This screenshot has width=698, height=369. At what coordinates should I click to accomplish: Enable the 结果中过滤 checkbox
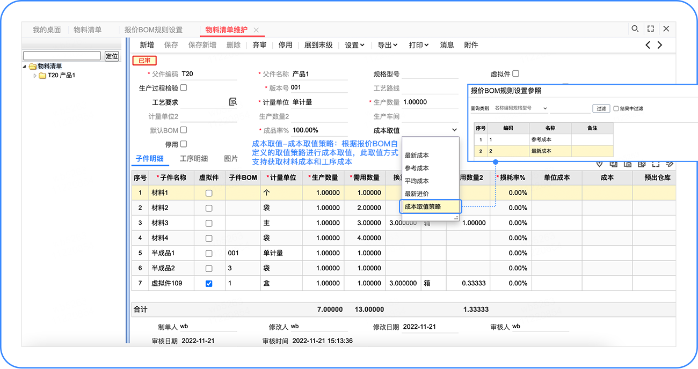tap(616, 108)
